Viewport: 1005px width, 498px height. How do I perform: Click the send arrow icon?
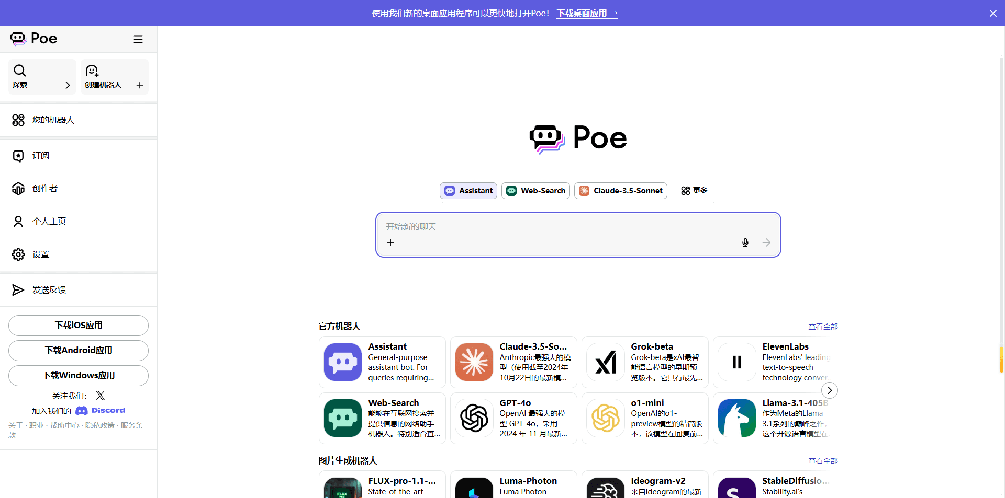click(x=766, y=242)
